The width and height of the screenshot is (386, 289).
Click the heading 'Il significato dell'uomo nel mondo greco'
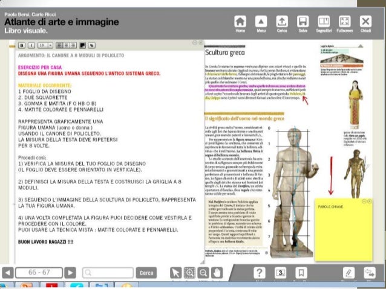pyautogui.click(x=244, y=119)
